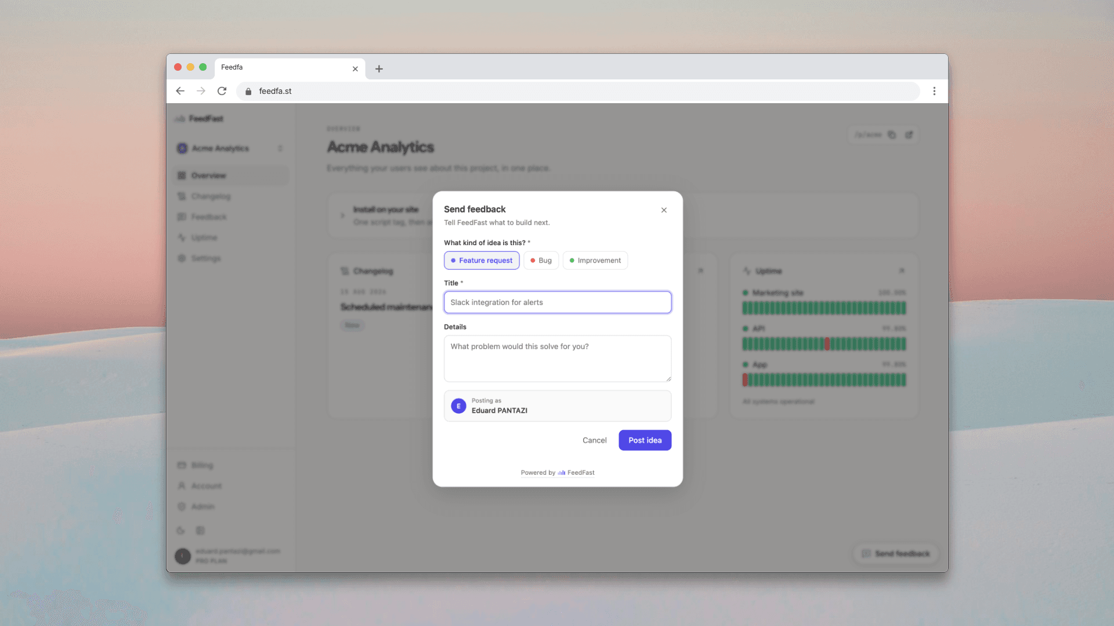Click the browser forward arrow

(x=201, y=91)
